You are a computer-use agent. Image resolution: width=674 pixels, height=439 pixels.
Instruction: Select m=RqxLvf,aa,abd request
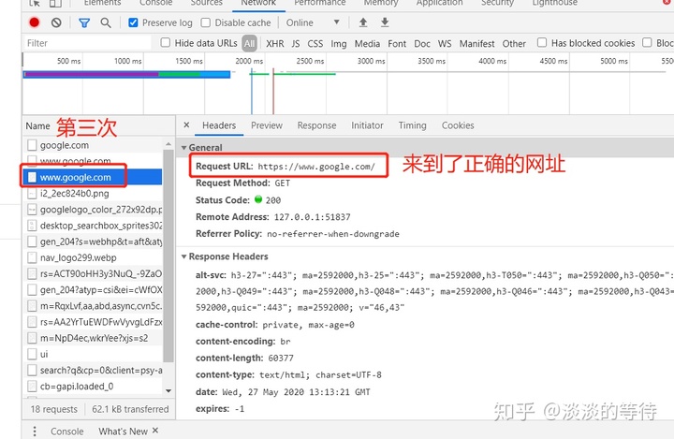click(94, 306)
